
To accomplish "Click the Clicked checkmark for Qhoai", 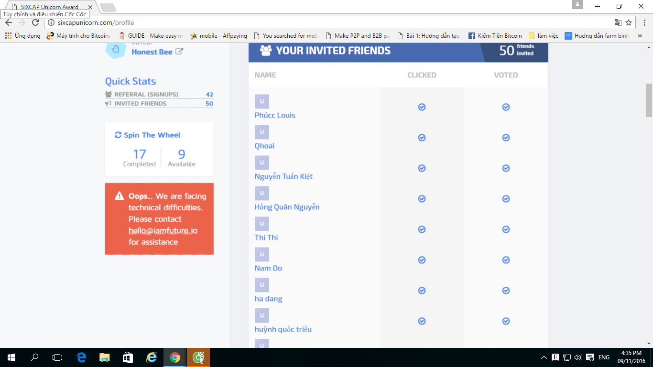I will (422, 138).
